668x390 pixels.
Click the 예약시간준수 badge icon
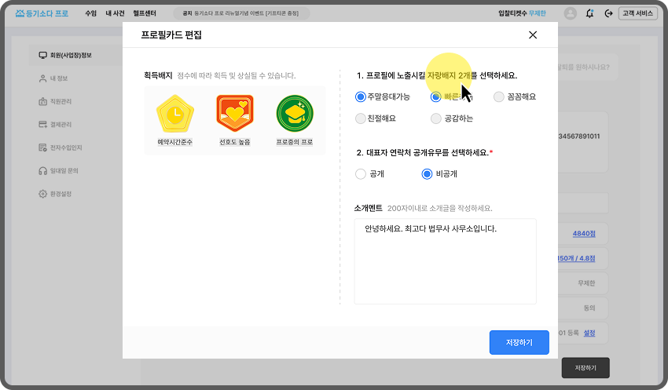tap(175, 114)
